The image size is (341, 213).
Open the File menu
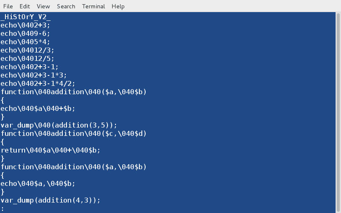coord(8,6)
